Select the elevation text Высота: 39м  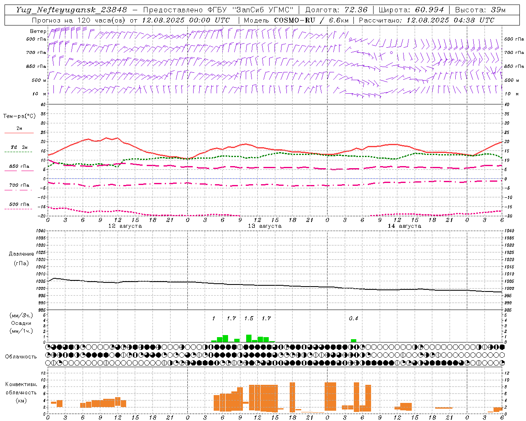pyautogui.click(x=480, y=10)
